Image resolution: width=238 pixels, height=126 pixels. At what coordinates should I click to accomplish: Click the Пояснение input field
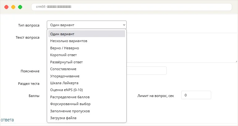pyautogui.click(x=147, y=70)
